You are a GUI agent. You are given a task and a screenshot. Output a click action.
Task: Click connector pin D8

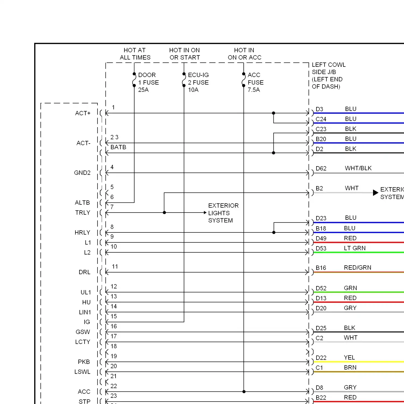pos(319,388)
